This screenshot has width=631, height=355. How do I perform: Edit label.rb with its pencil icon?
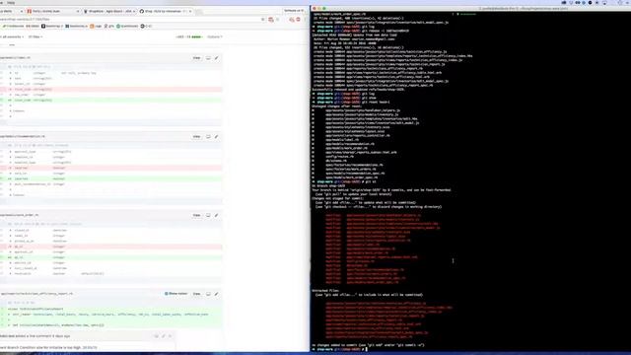tap(217, 58)
